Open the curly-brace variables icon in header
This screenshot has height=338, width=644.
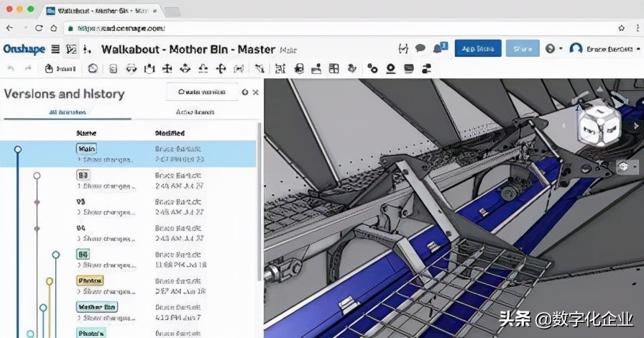click(x=403, y=49)
